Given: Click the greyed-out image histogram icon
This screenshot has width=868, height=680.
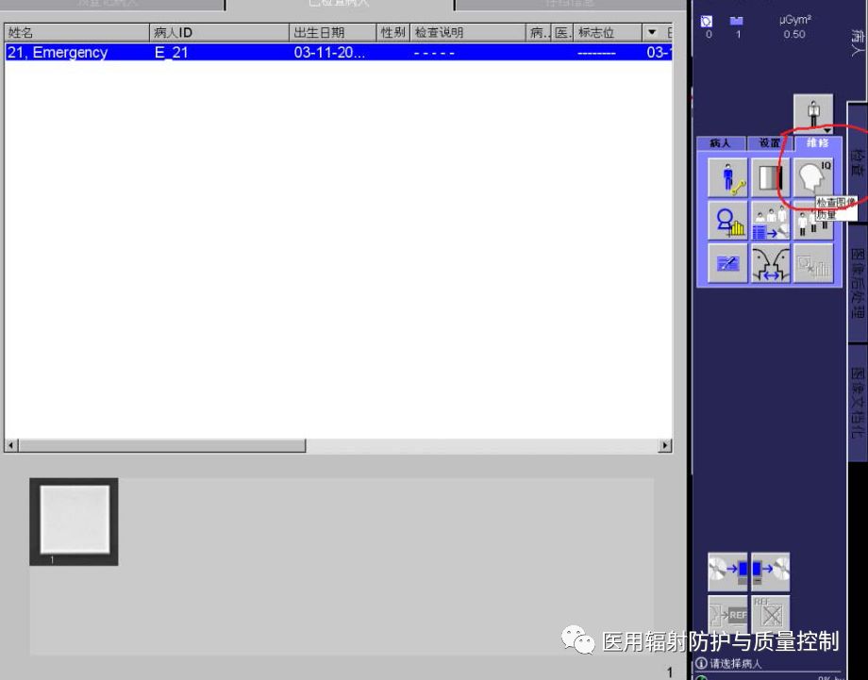Looking at the screenshot, I should pyautogui.click(x=812, y=263).
